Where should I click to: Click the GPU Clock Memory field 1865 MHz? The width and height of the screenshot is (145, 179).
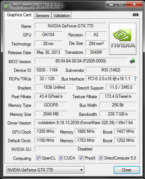86,131
